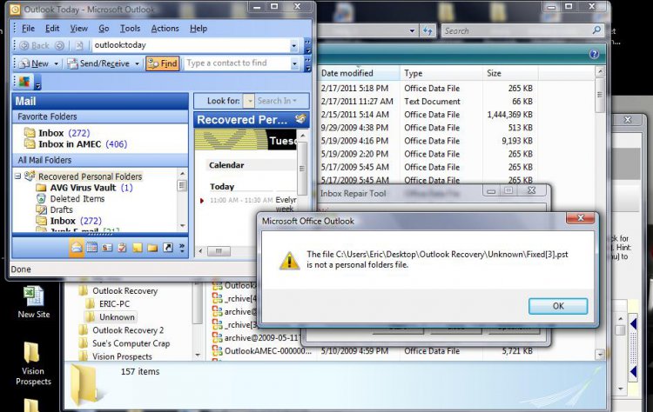The height and width of the screenshot is (412, 653).
Task: Open the New Site desktop icon
Action: tap(34, 302)
